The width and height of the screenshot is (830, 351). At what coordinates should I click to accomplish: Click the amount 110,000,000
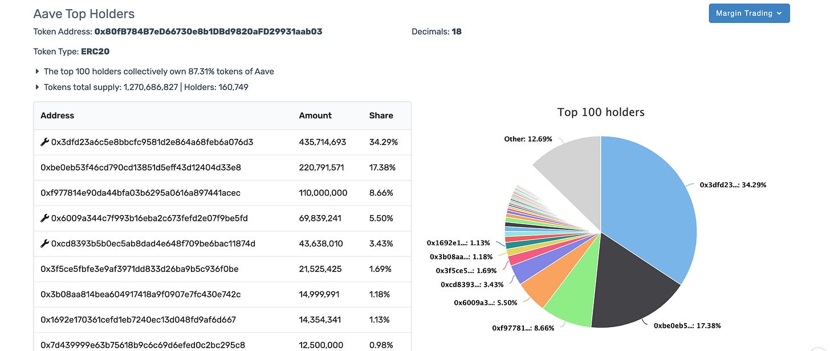323,193
